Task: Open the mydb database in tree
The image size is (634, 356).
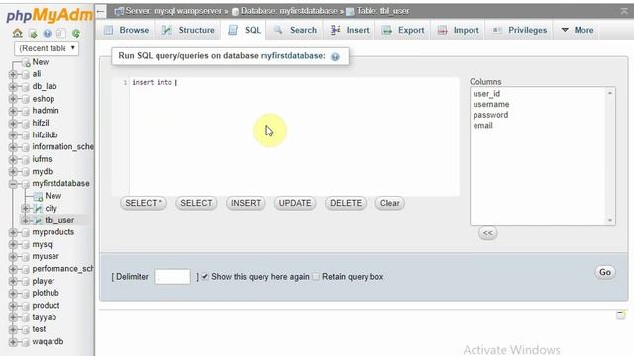Action: [42, 171]
